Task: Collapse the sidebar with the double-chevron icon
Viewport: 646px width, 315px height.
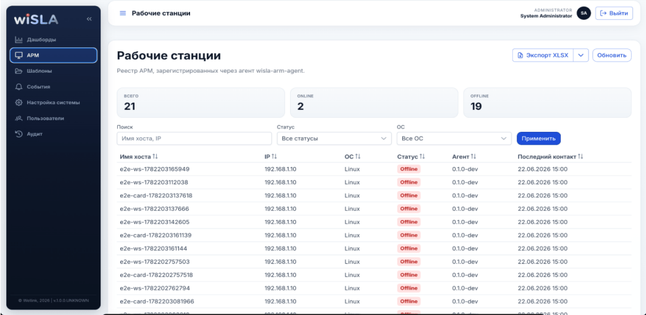Action: click(89, 19)
